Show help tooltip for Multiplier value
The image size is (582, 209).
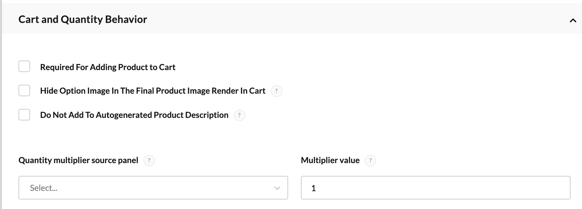pyautogui.click(x=370, y=160)
